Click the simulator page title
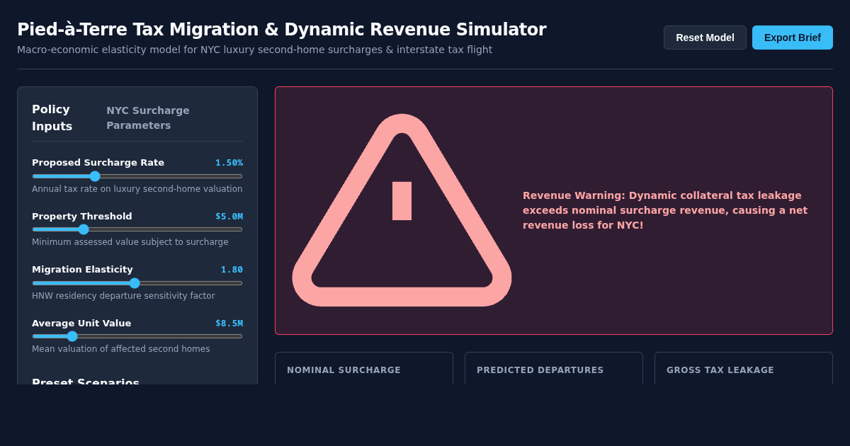This screenshot has width=850, height=446. click(x=282, y=30)
